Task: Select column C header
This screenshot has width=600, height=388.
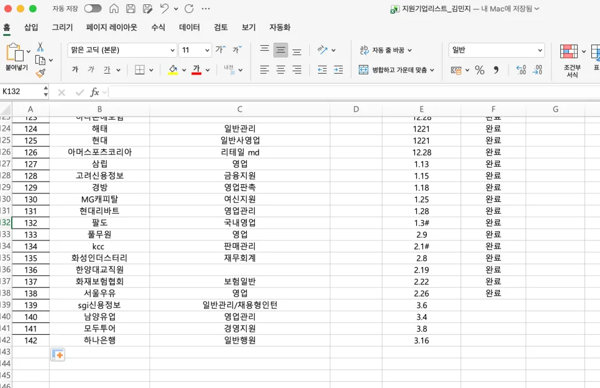Action: pyautogui.click(x=240, y=109)
